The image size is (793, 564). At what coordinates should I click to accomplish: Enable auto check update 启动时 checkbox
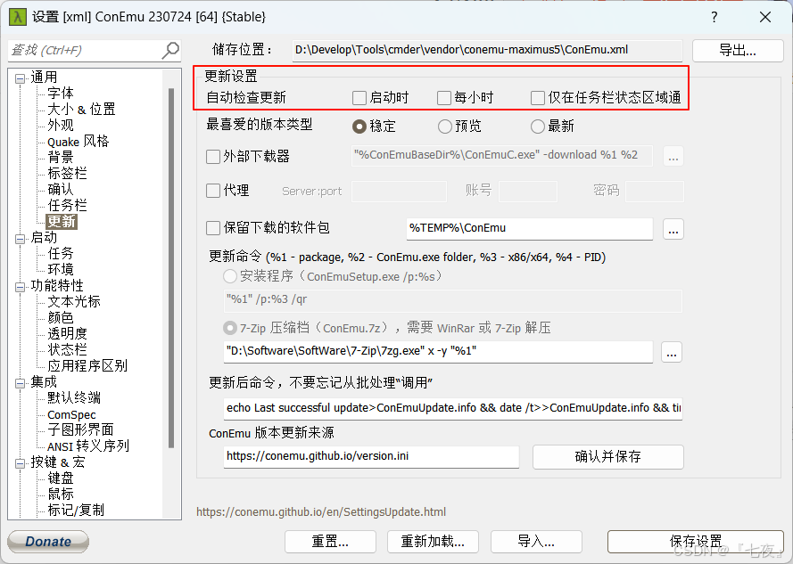tap(359, 97)
